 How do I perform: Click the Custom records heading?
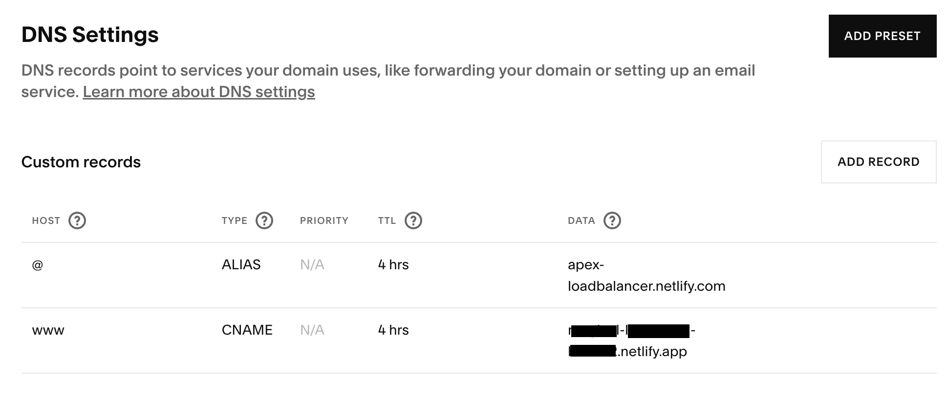pyautogui.click(x=81, y=162)
